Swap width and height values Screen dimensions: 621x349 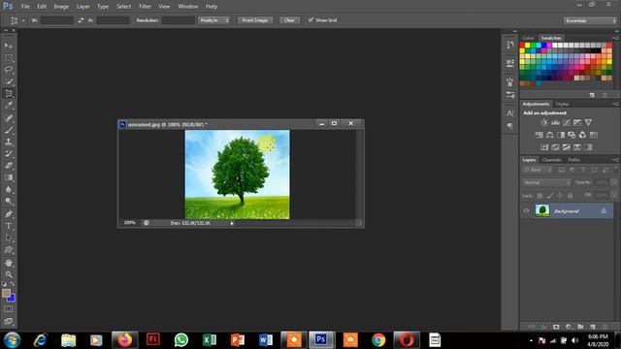81,20
